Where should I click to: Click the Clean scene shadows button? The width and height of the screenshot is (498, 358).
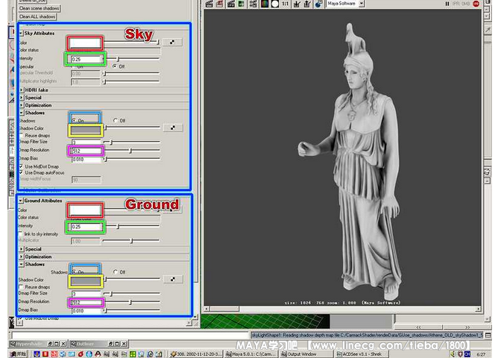coord(39,8)
